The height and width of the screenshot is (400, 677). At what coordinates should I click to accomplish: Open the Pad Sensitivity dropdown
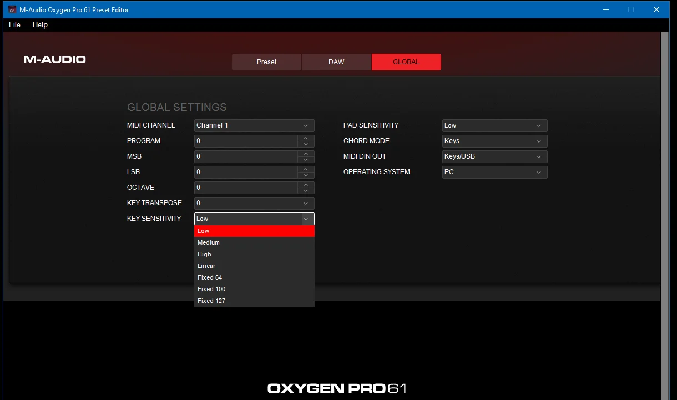(495, 125)
